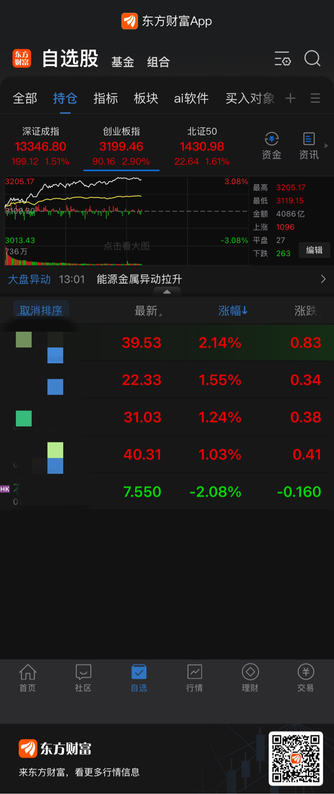Add a new group with plus icon
Image resolution: width=334 pixels, height=794 pixels.
click(x=291, y=98)
